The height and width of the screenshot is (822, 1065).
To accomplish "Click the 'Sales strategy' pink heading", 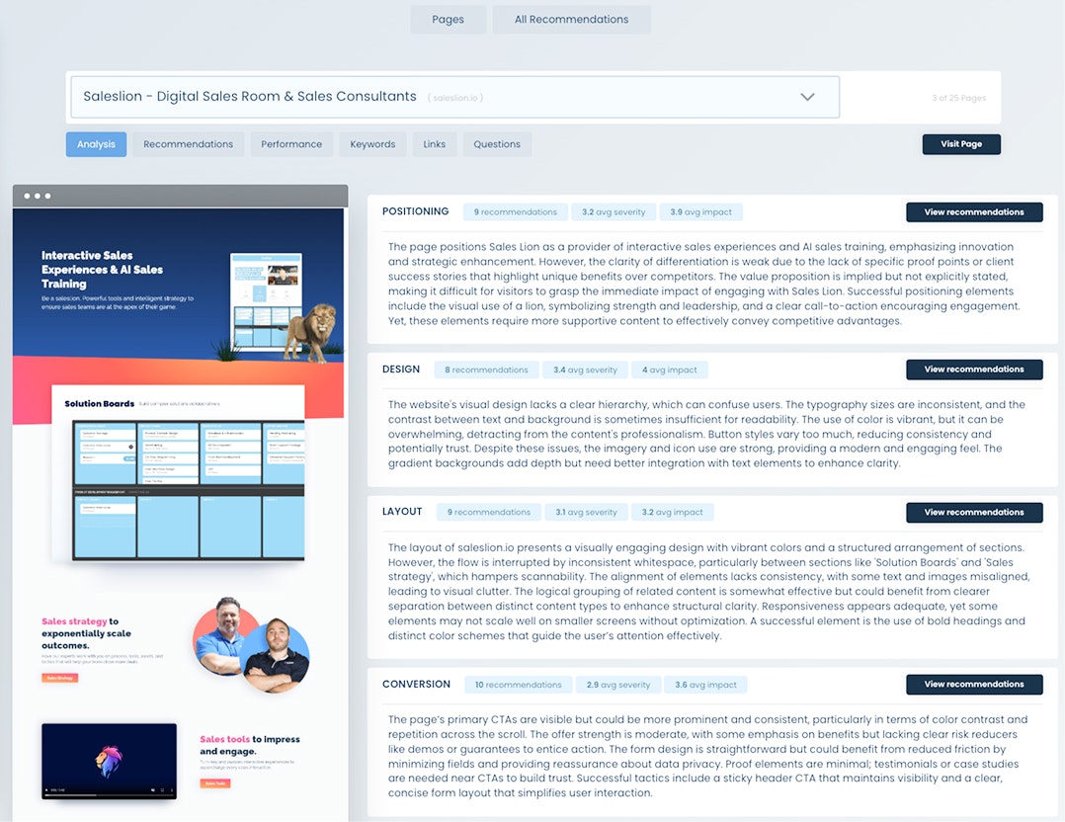I will click(x=74, y=620).
